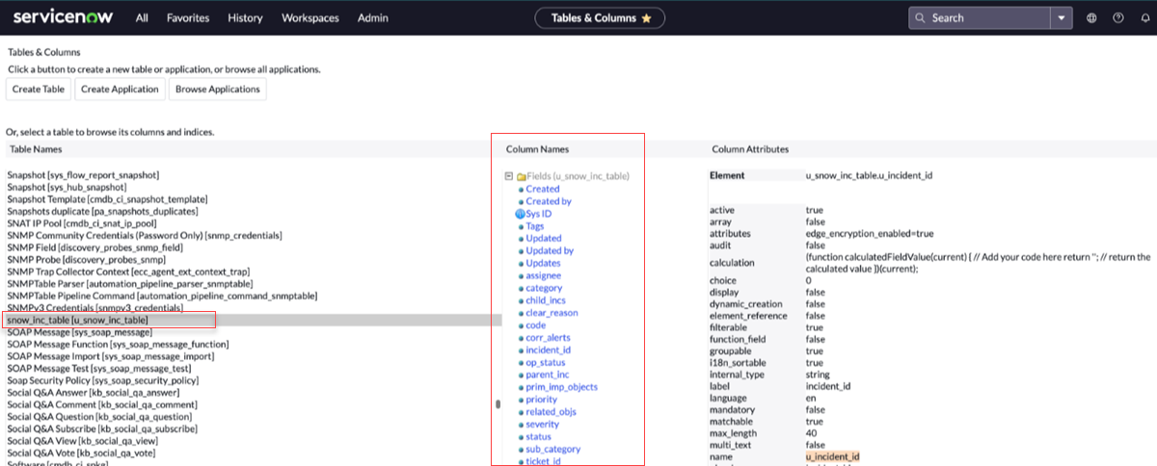Open the Workspaces menu
1157x466 pixels.
309,17
